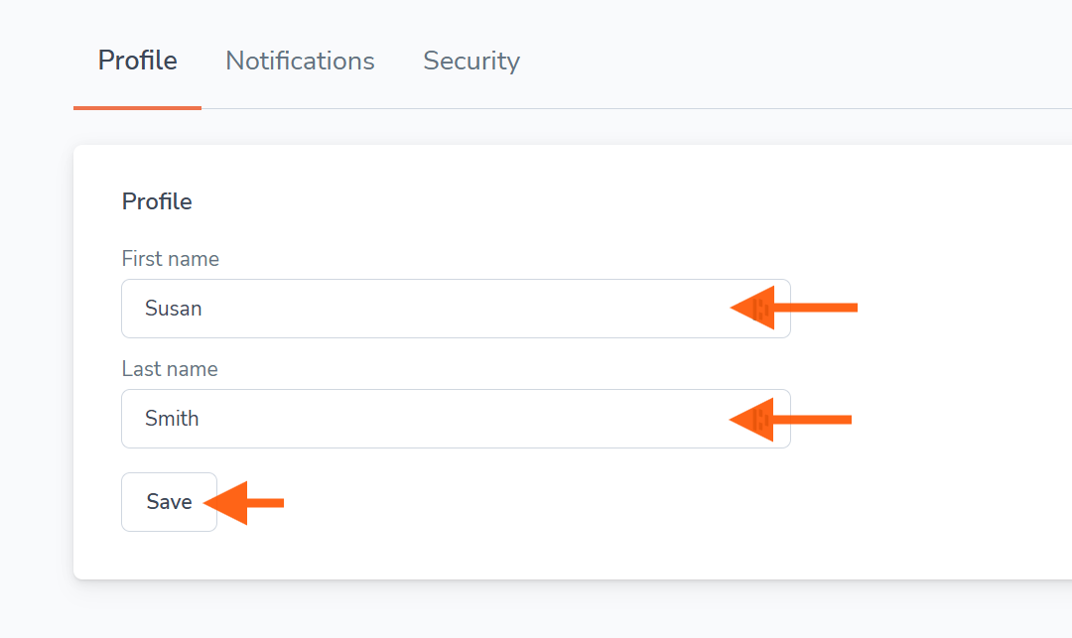This screenshot has width=1072, height=638.
Task: Place cursor on the text "Susan"
Action: (x=174, y=309)
